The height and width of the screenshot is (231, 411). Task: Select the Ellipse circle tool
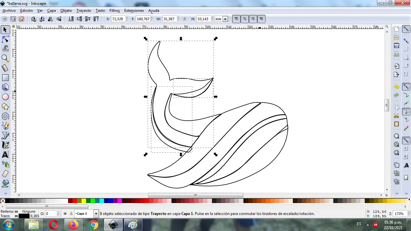[x=5, y=97]
